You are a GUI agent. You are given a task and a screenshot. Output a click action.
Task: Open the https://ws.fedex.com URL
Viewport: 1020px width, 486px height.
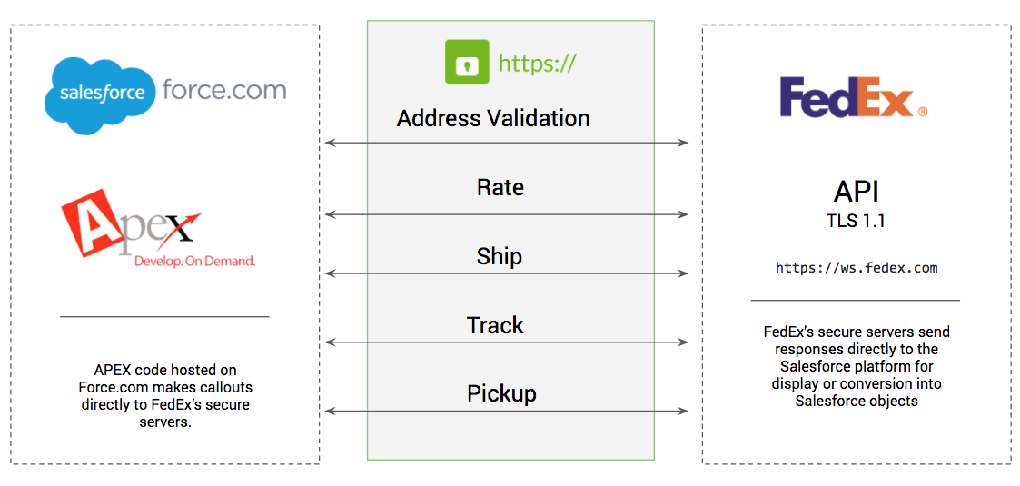tap(857, 267)
